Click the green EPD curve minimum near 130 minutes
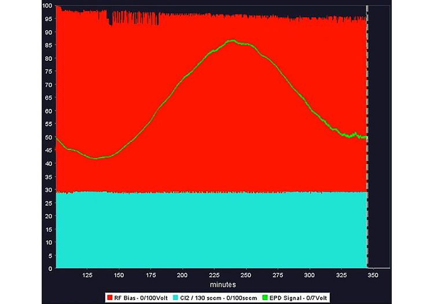Viewport: 434px width, 304px height. click(95, 158)
